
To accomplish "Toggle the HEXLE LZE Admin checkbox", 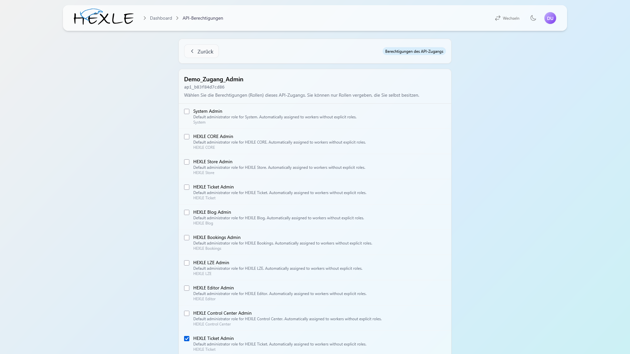I will (187, 263).
